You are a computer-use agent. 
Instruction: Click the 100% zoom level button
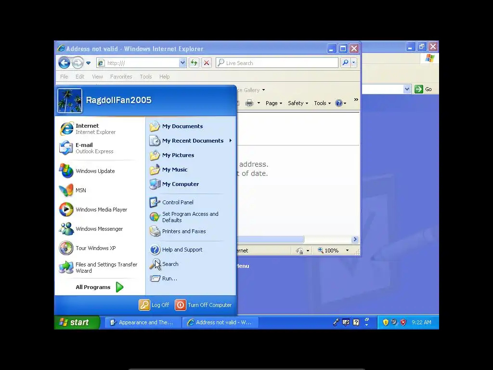coord(328,251)
